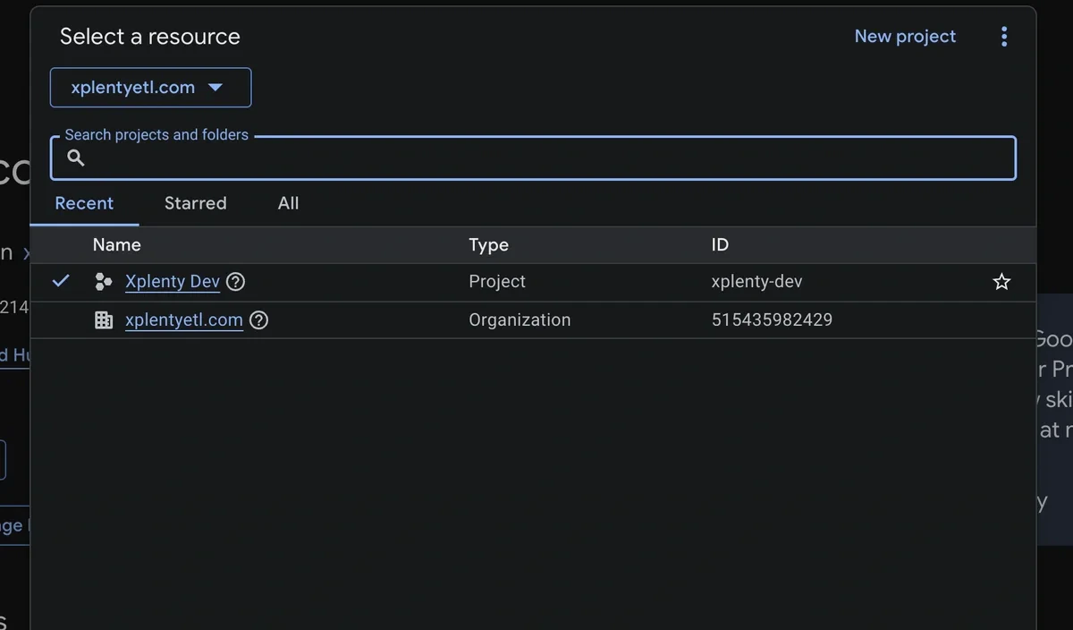
Task: Focus the Search projects and folders field
Action: 533,158
